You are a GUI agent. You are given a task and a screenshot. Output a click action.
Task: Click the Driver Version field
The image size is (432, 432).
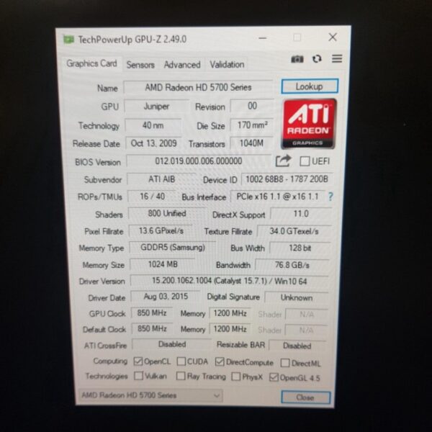(x=230, y=282)
